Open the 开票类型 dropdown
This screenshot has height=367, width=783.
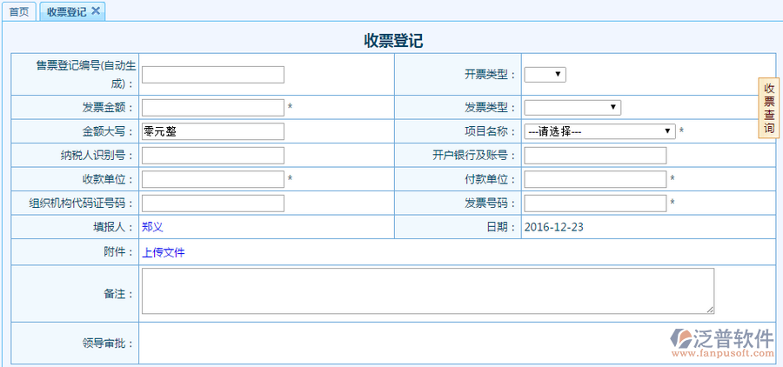(545, 75)
